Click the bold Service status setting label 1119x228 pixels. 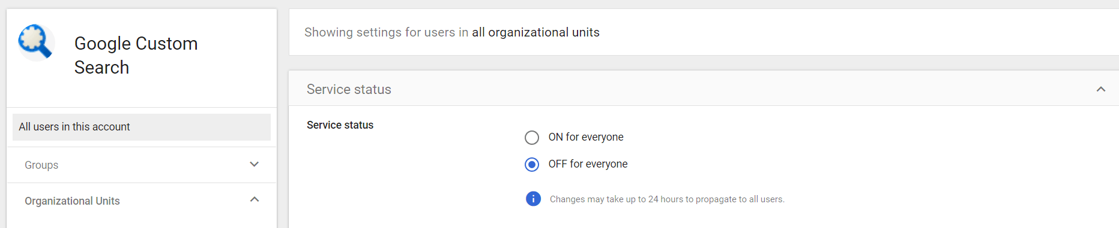[340, 125]
